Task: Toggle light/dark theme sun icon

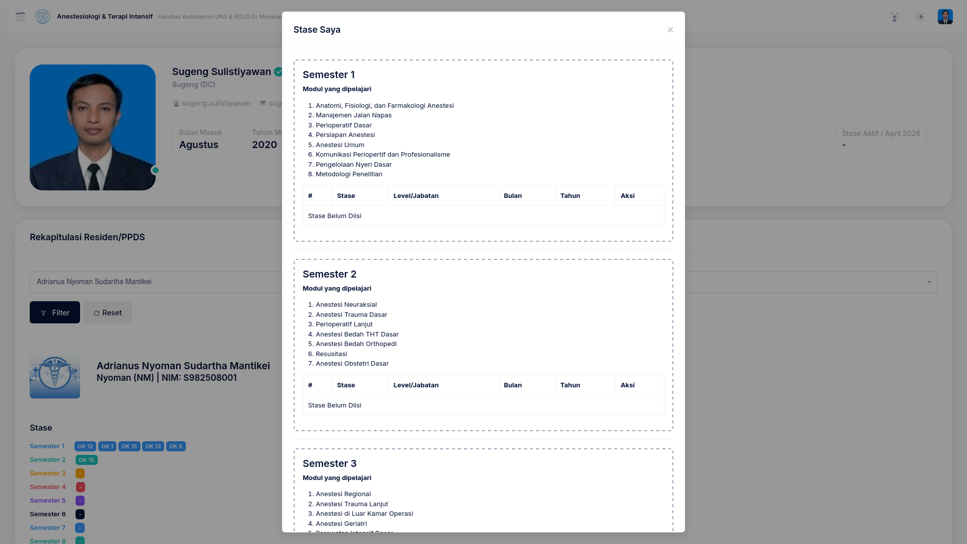Action: click(920, 17)
